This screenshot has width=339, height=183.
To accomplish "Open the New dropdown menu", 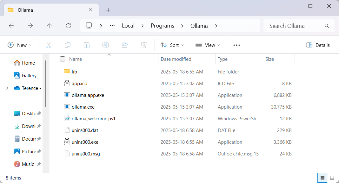I will coord(20,45).
